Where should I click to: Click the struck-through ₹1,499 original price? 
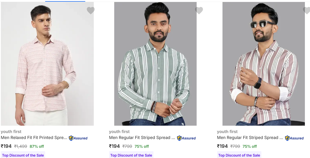[20, 146]
